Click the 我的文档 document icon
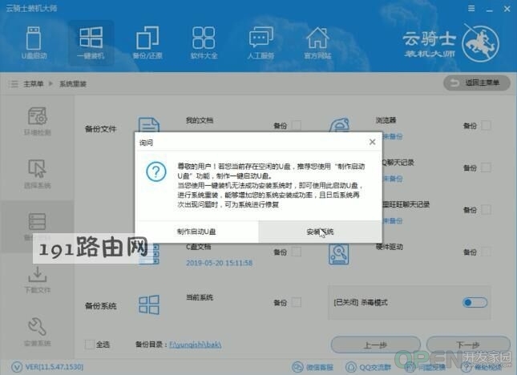 pyautogui.click(x=149, y=125)
